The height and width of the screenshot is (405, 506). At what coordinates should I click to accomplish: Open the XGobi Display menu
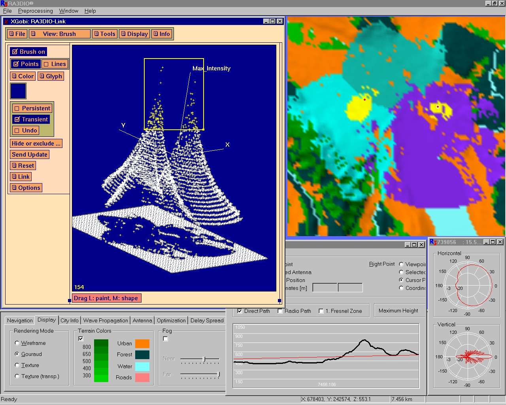[x=134, y=34]
